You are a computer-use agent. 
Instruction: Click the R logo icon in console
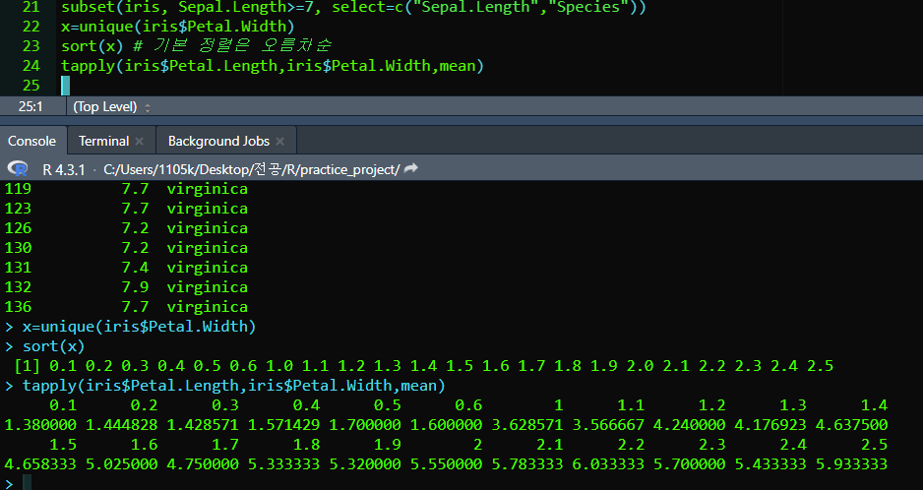(x=18, y=169)
